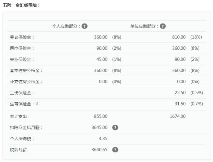213x162 pixels.
Task: Click the (0.5%) rate for 工伤保险金
Action: pos(197,93)
